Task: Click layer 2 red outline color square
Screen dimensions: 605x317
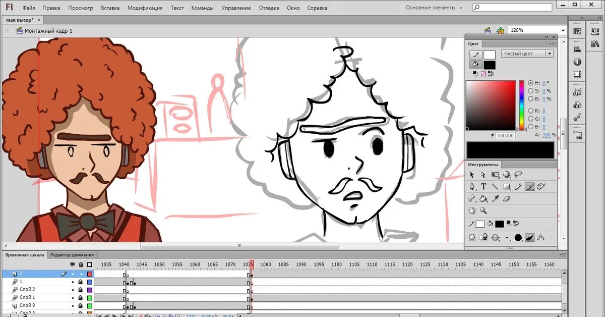Action: (90, 274)
